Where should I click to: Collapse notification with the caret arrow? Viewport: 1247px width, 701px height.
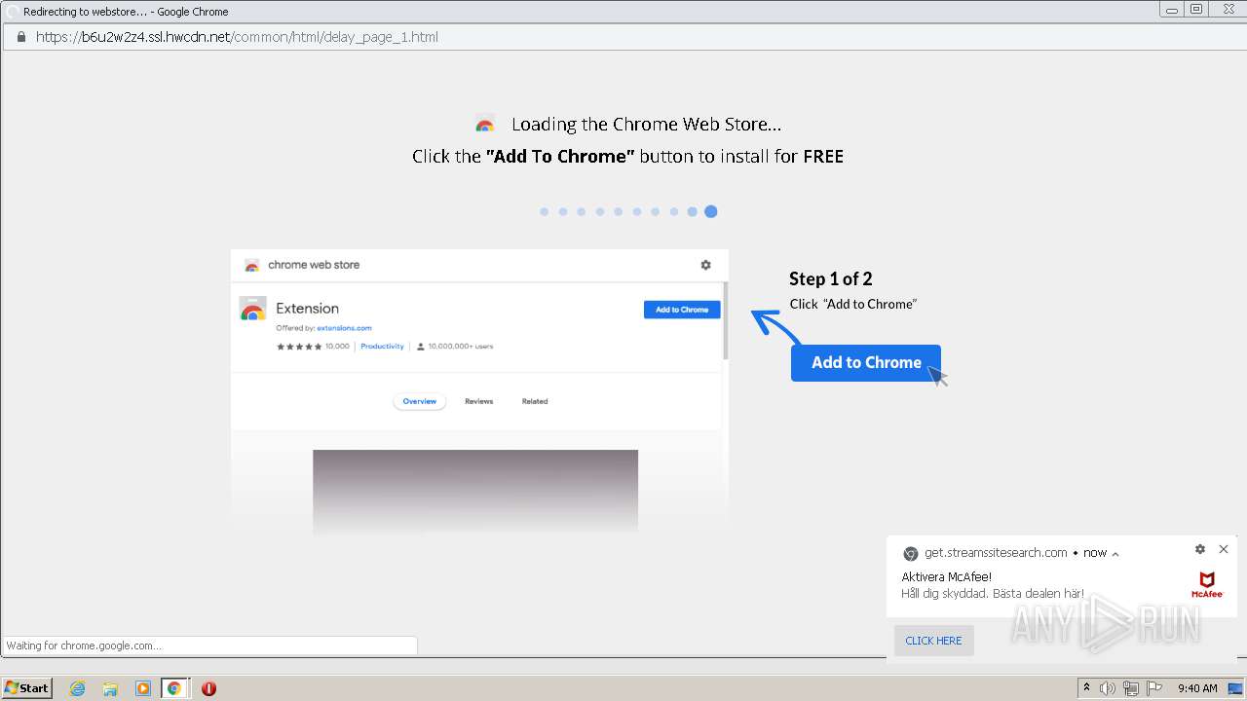(x=1115, y=554)
